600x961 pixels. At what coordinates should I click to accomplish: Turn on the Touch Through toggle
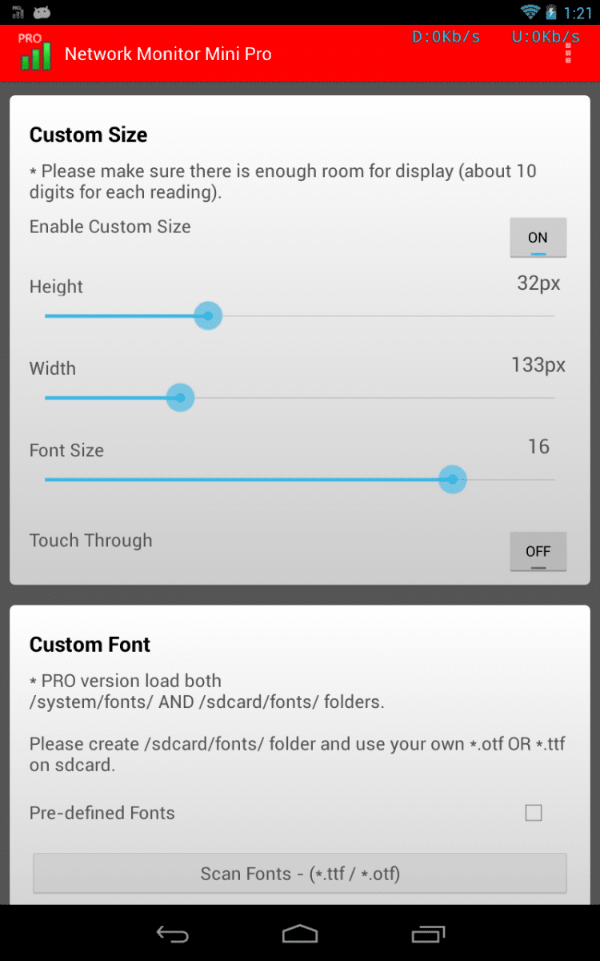point(538,552)
